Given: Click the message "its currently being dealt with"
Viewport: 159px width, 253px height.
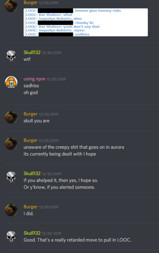Looking at the screenshot, I should [60, 154].
